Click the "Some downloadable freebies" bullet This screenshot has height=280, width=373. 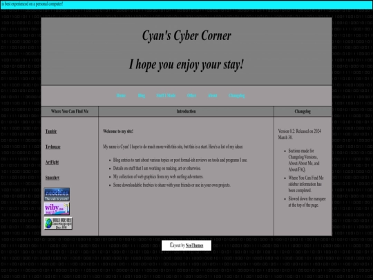[x=172, y=185]
